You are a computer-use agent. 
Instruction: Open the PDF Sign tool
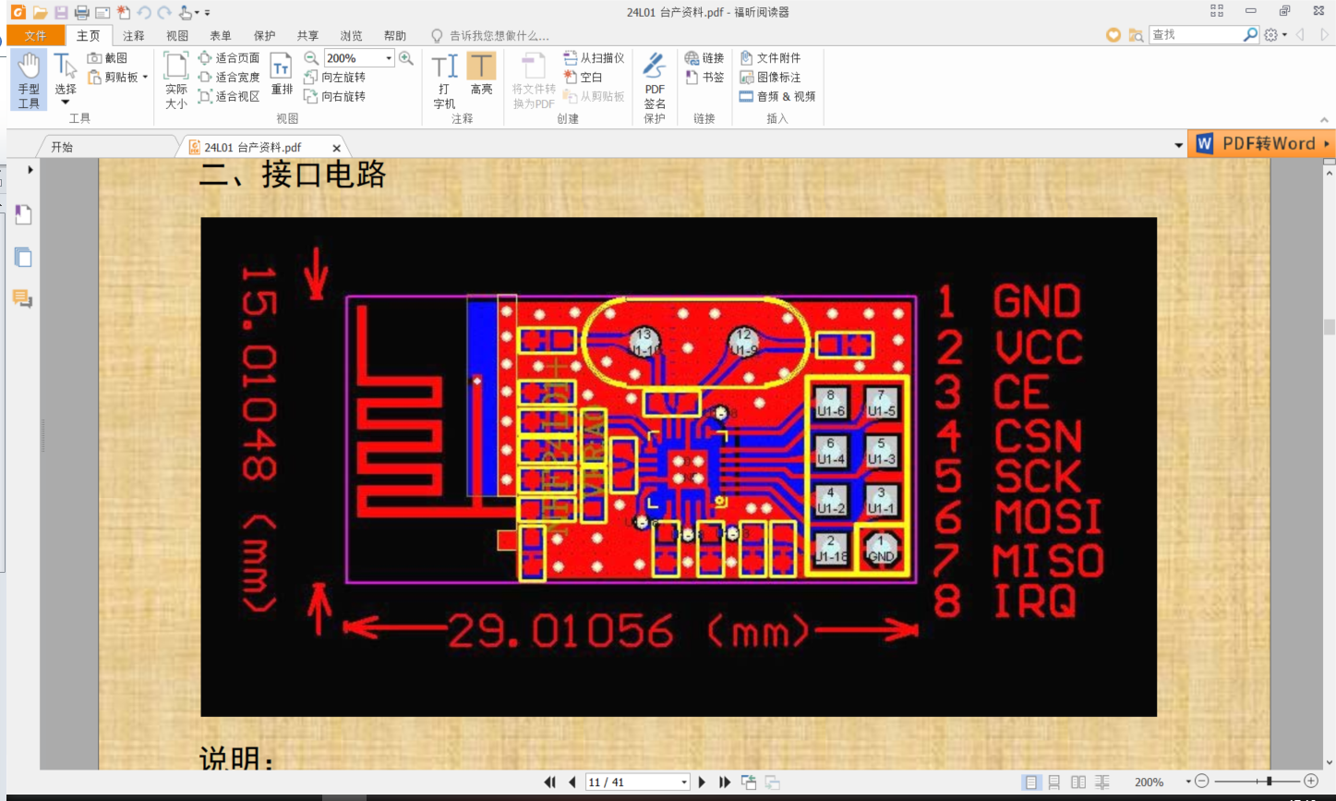(655, 80)
